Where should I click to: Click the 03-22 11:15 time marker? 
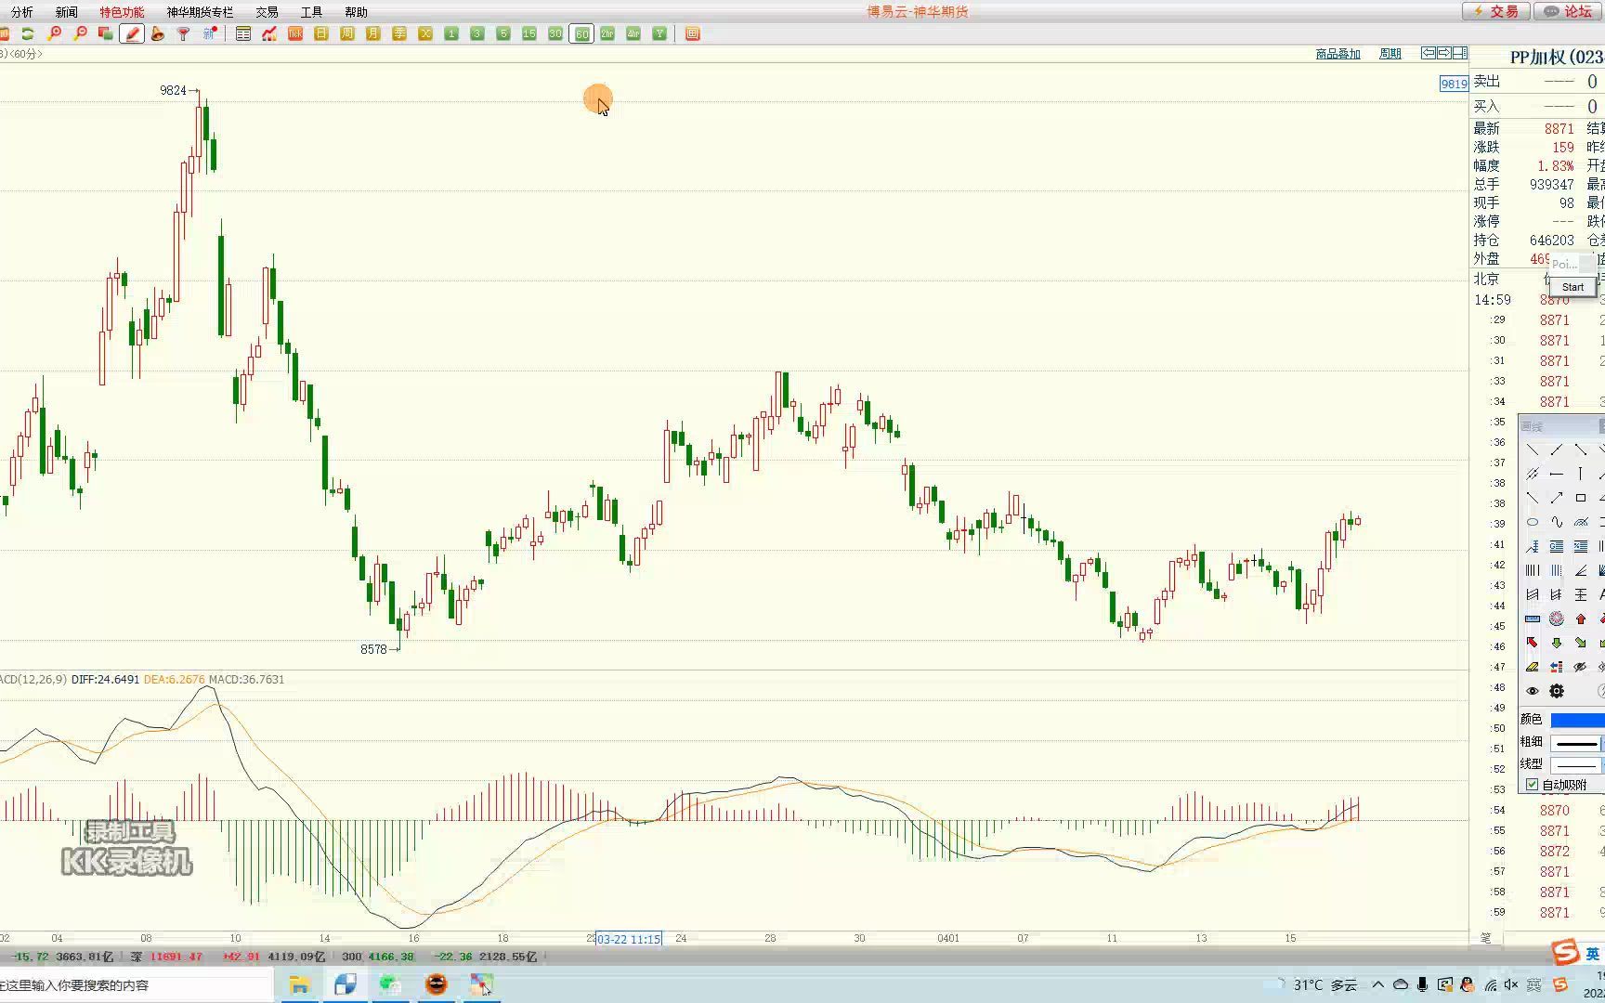tap(628, 939)
